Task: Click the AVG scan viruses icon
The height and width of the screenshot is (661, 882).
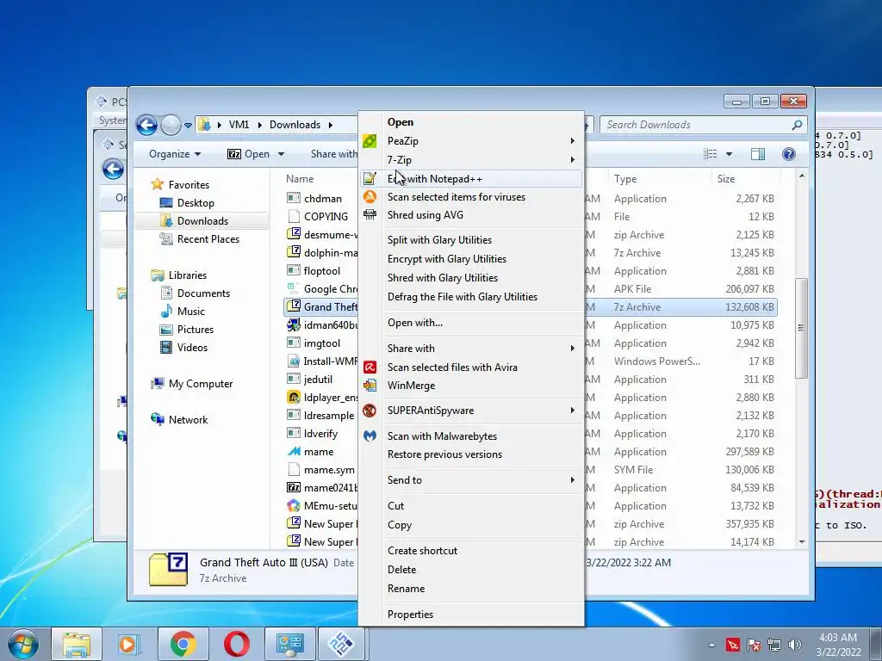Action: 370,197
